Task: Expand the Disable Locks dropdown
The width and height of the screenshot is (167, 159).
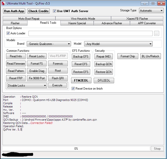Action: pos(27,86)
